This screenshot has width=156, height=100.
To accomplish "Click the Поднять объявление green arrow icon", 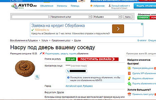I will [x=129, y=84].
